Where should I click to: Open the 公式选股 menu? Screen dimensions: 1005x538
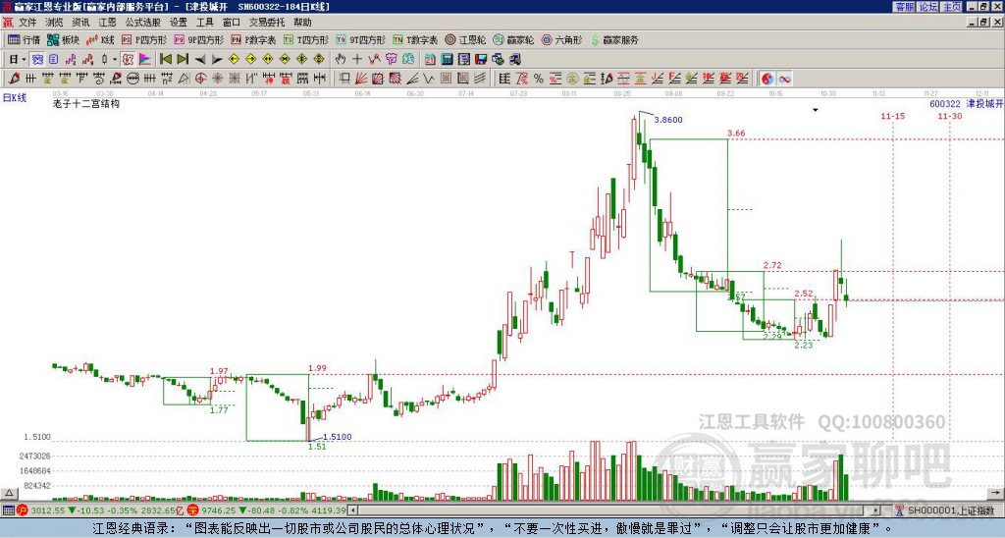click(x=142, y=23)
